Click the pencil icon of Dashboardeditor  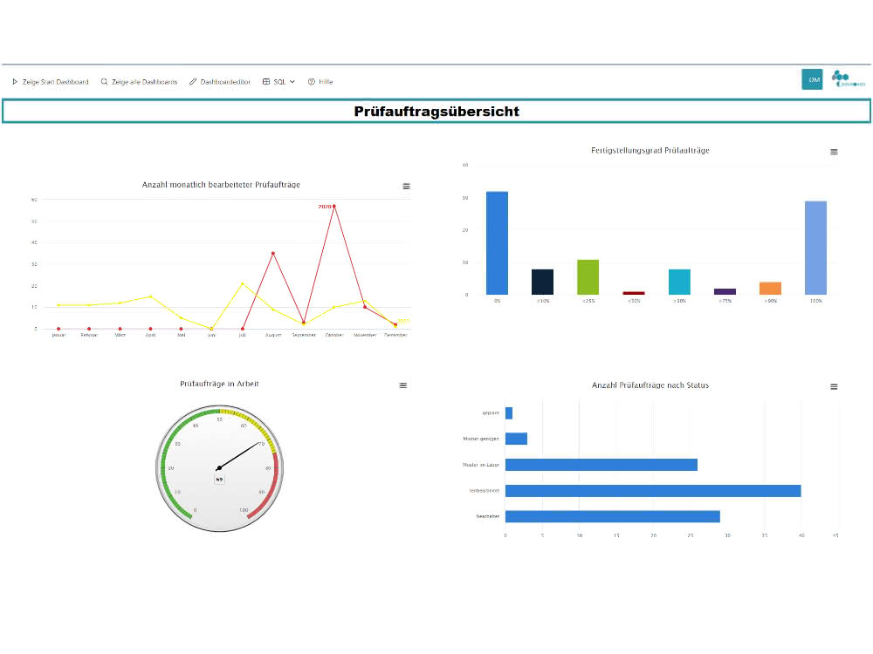point(193,82)
